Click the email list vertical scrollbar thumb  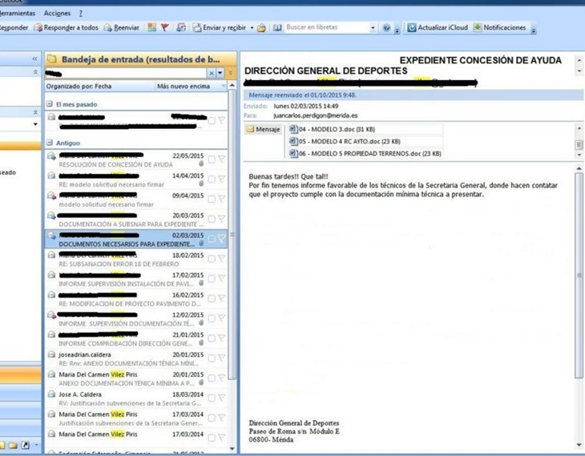coord(232,234)
